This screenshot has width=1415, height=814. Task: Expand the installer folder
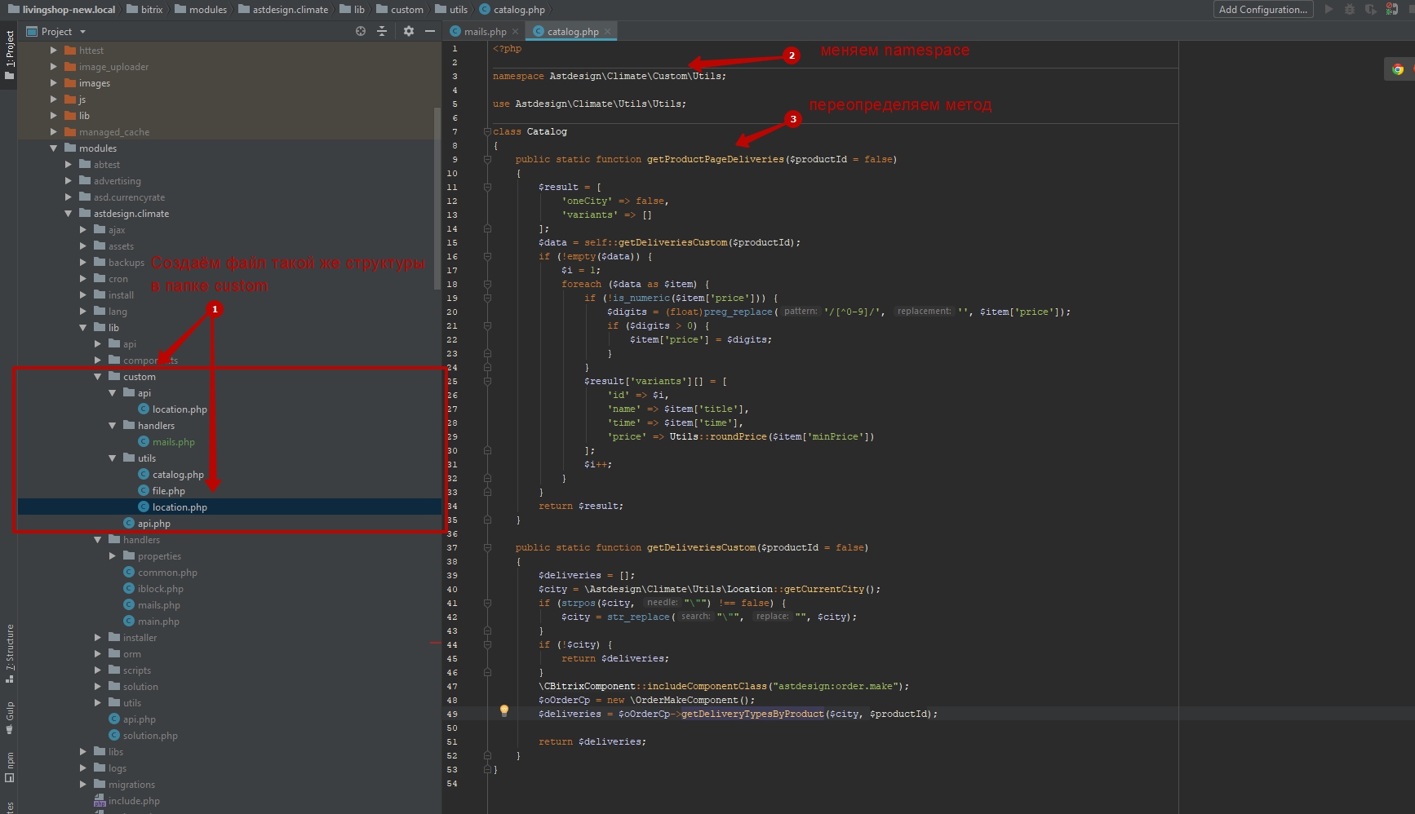pyautogui.click(x=98, y=638)
